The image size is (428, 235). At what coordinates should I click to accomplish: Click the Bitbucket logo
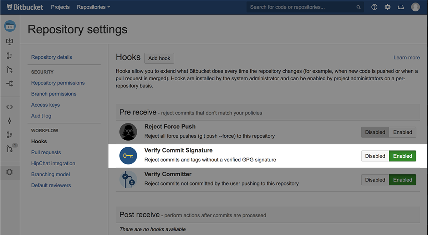(x=25, y=6)
